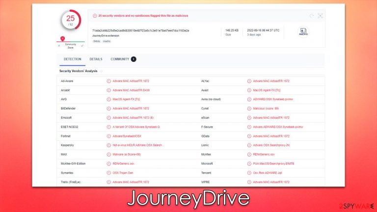The width and height of the screenshot is (377, 212).
Task: Click the reanalyze file icon
Action: 312,16
